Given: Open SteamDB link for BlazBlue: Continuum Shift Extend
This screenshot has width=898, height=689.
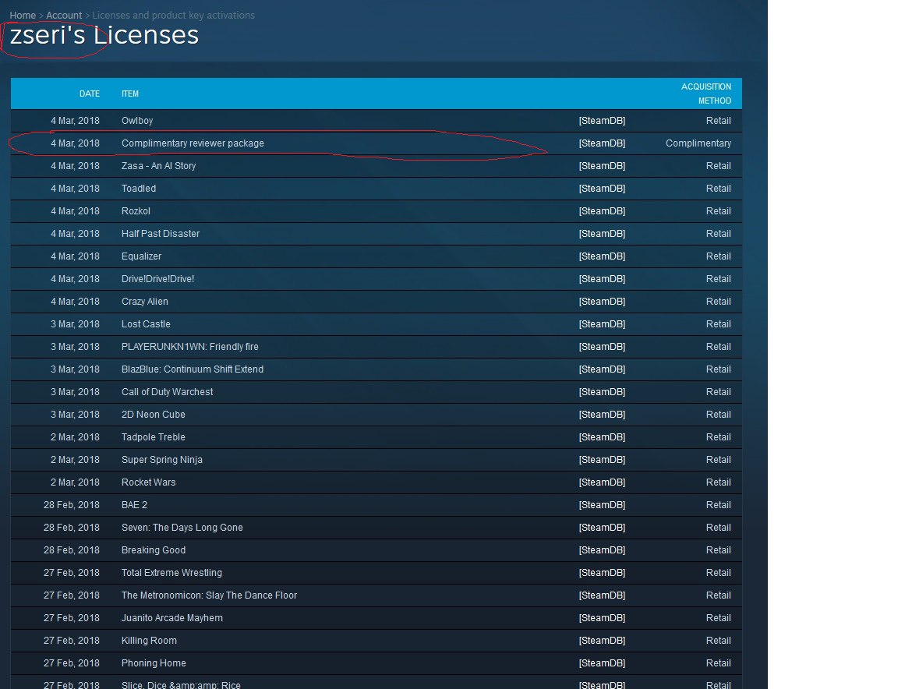Looking at the screenshot, I should [602, 369].
